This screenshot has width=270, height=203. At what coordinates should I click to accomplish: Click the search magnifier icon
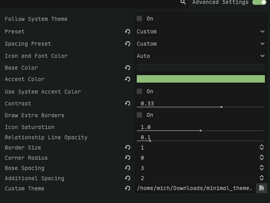tap(183, 2)
